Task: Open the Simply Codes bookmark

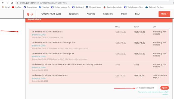Action: coord(30,7)
